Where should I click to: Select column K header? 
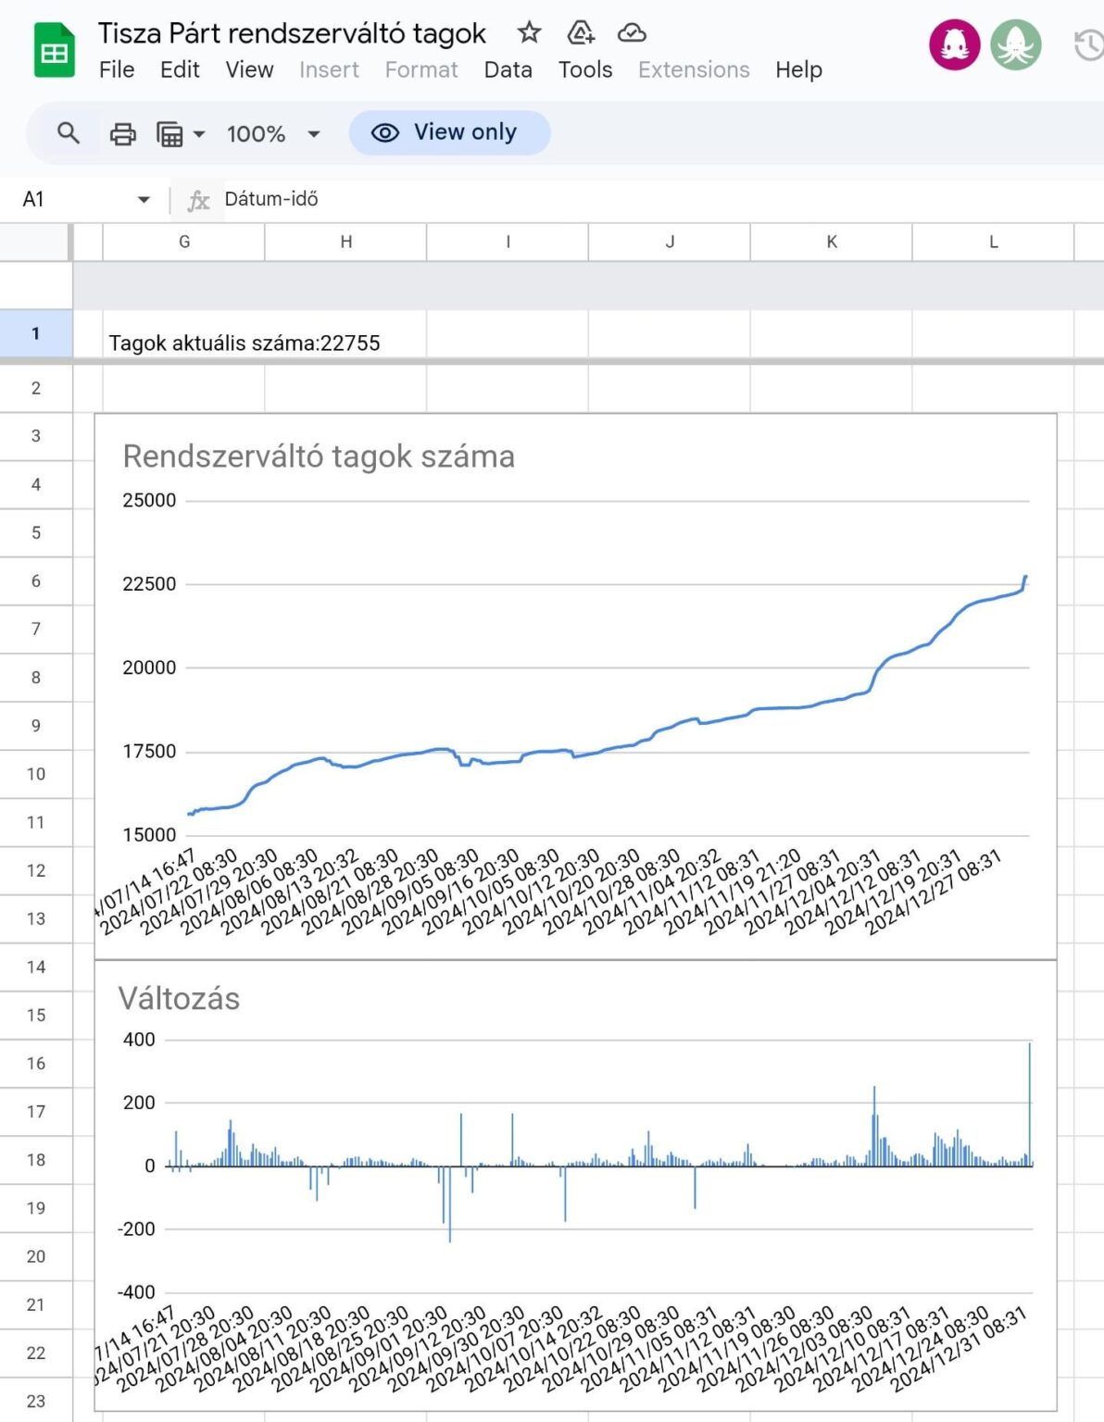(x=832, y=242)
